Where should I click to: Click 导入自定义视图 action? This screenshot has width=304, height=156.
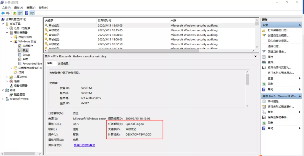(278, 41)
